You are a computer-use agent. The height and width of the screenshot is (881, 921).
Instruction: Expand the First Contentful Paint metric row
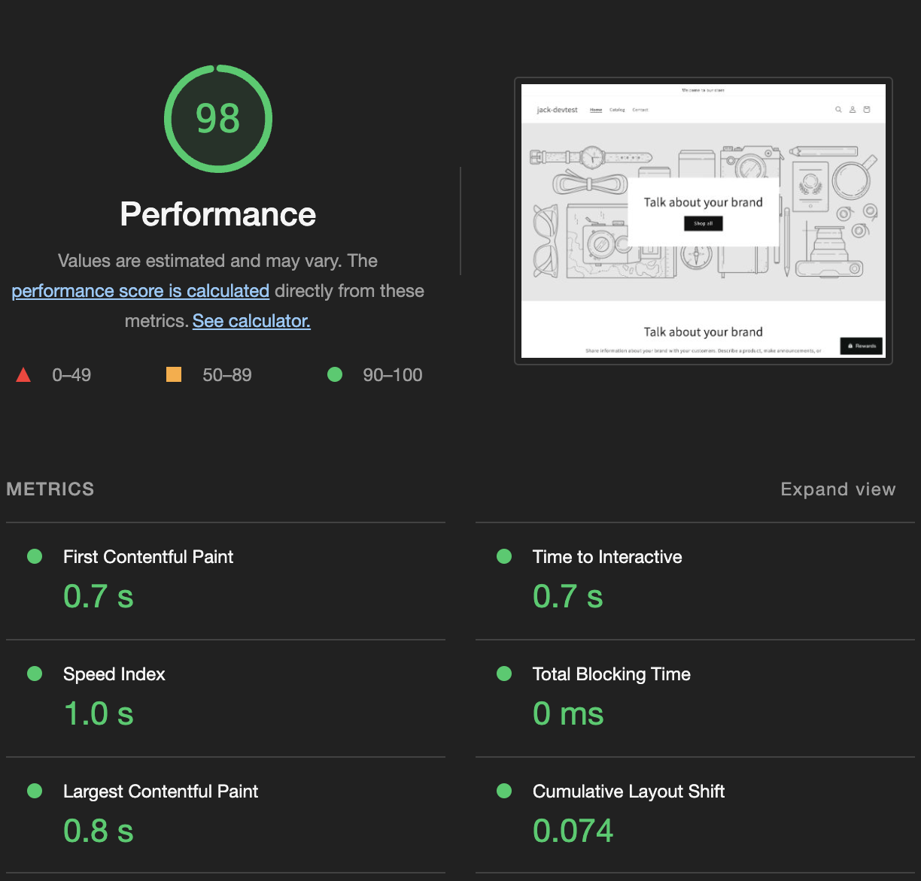pyautogui.click(x=226, y=581)
